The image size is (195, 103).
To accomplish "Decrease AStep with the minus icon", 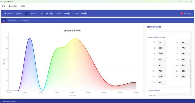I will click(83, 14).
